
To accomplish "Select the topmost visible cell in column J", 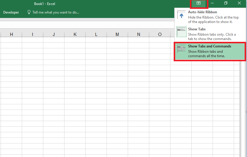I will [x=54, y=40].
